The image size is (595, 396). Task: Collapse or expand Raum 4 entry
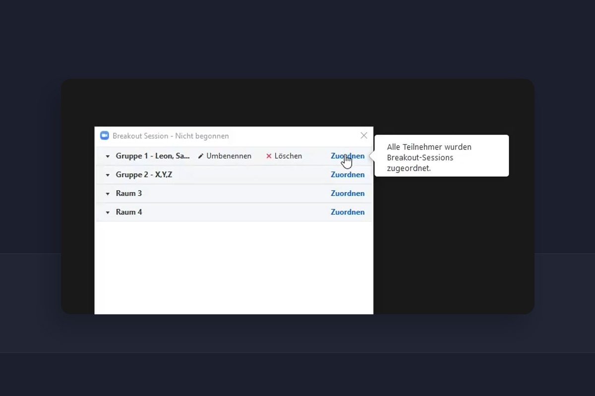click(108, 212)
